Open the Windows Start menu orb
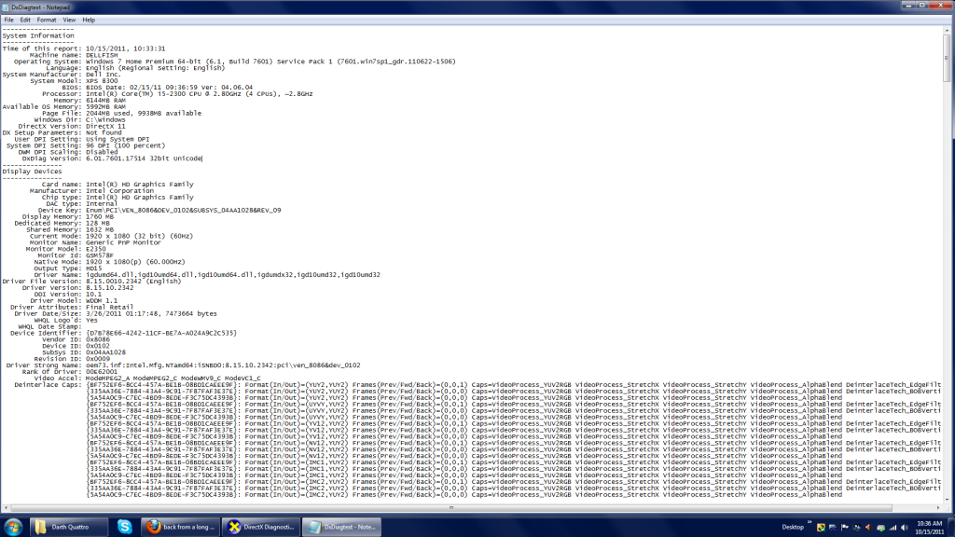Viewport: 955px width, 537px height. (13, 527)
